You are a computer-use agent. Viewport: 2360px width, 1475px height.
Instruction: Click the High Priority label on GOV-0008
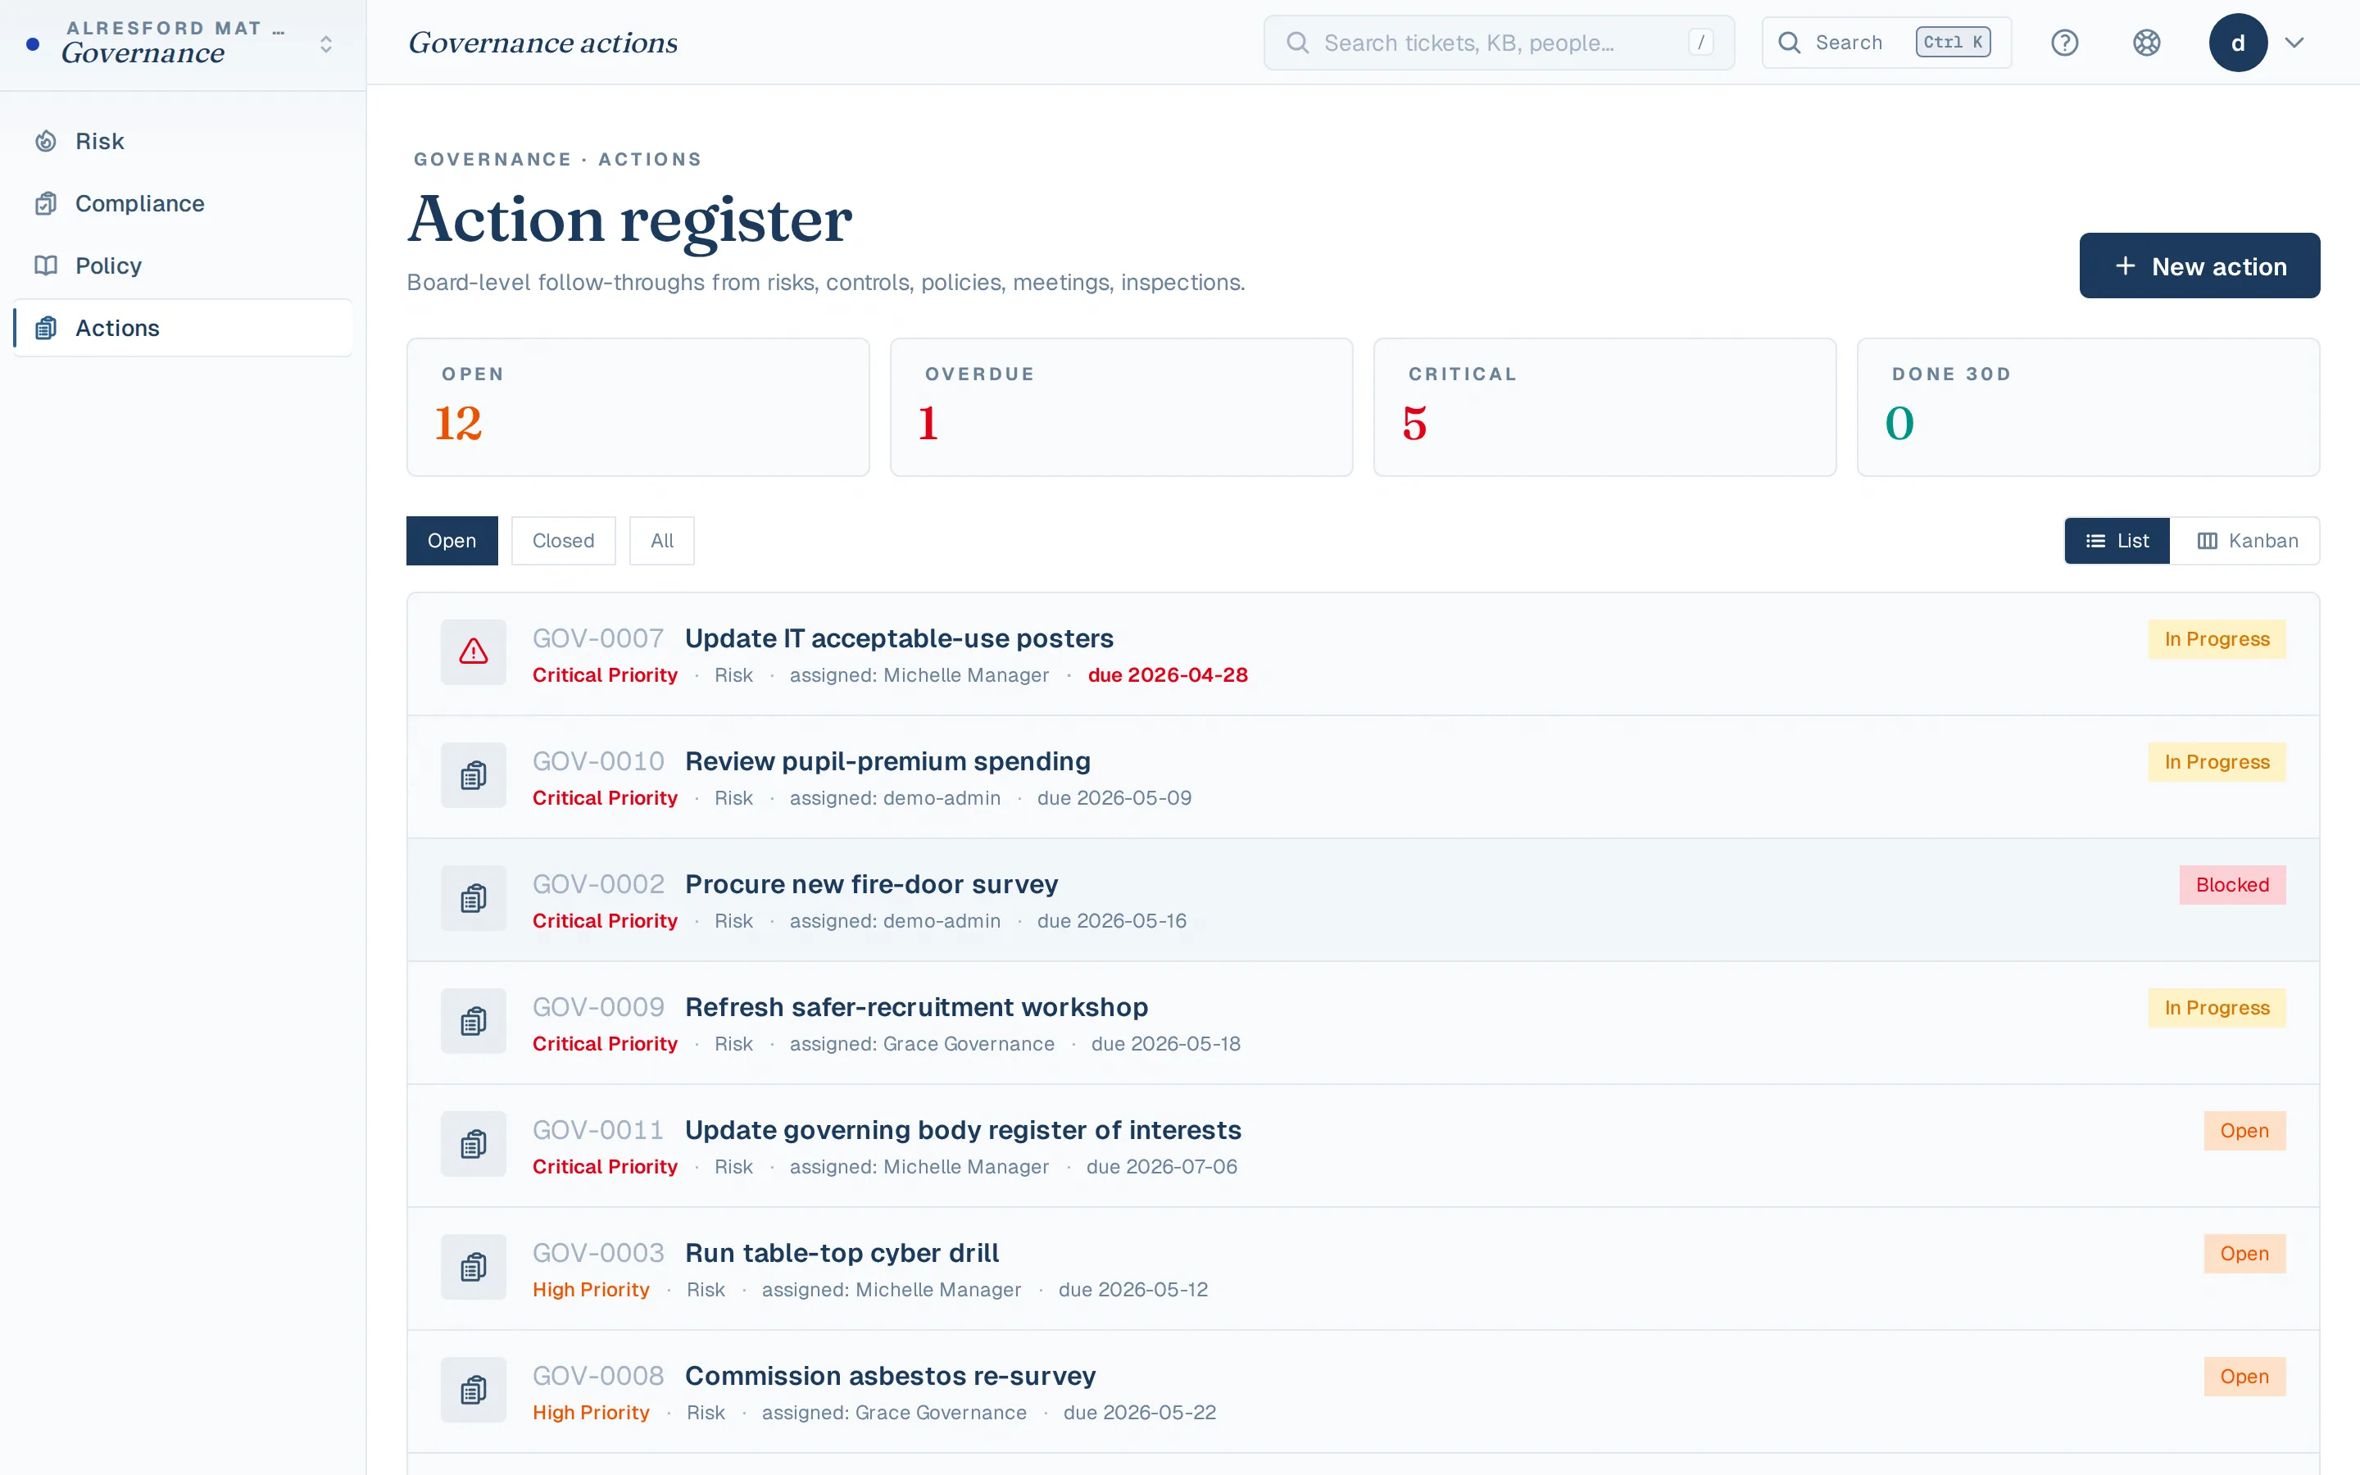tap(591, 1413)
